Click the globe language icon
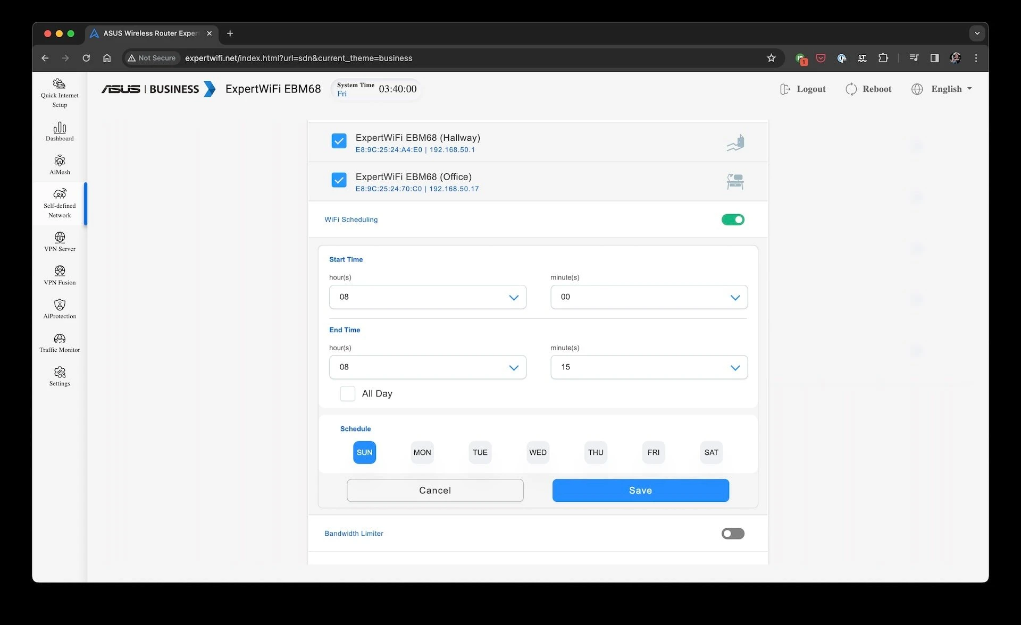The image size is (1021, 625). click(917, 89)
